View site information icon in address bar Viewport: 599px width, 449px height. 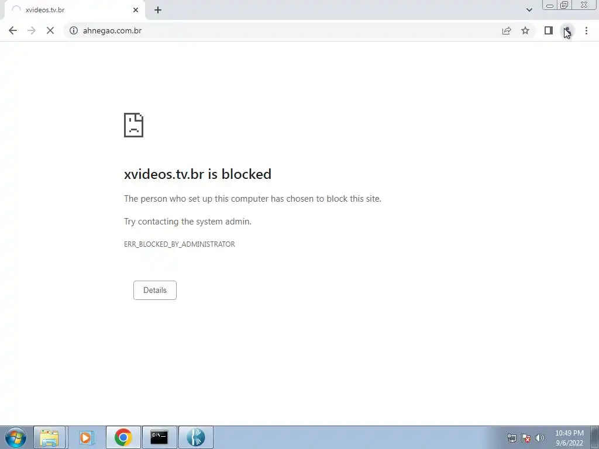74,30
